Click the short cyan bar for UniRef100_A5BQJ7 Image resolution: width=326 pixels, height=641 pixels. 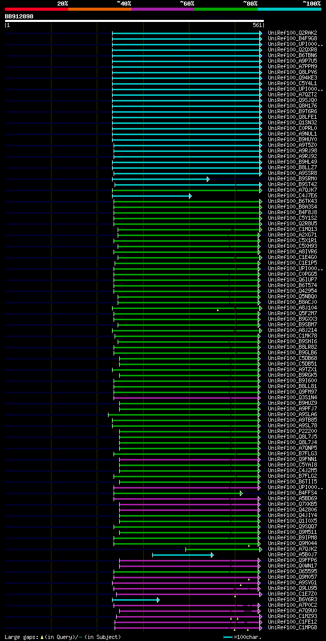click(183, 555)
